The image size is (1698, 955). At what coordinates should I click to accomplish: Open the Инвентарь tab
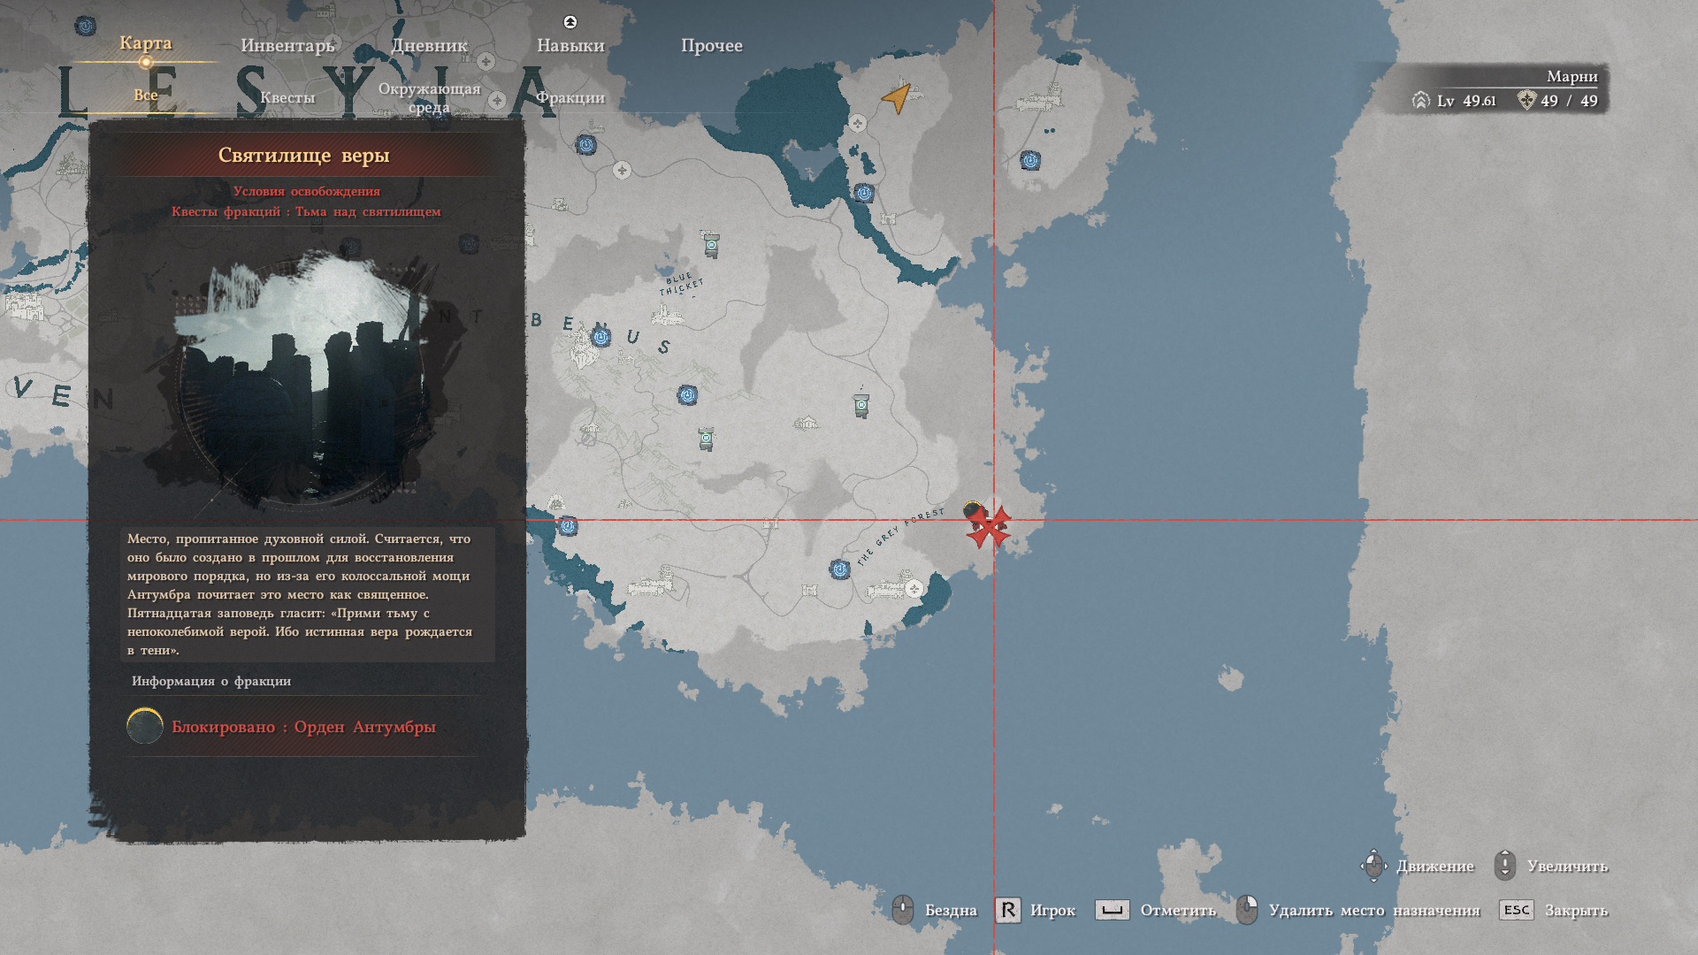(287, 45)
